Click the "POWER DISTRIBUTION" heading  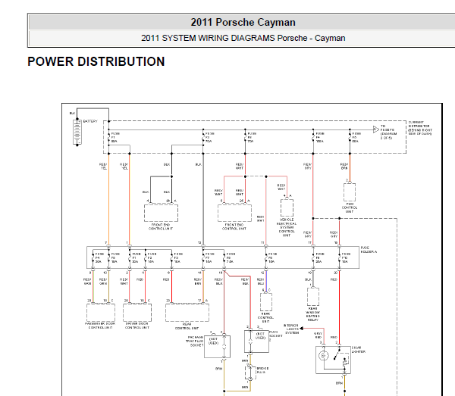tap(96, 61)
